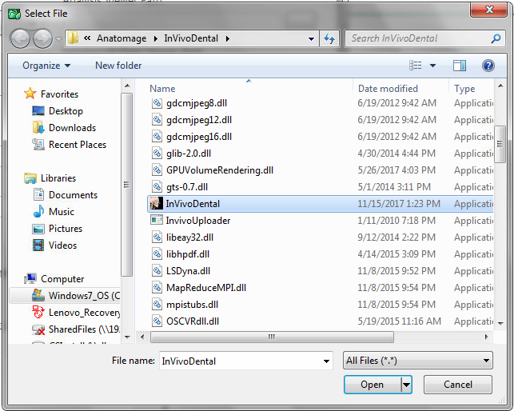
Task: Expand the arrow after Anatomage breadcrumb
Action: [x=155, y=38]
